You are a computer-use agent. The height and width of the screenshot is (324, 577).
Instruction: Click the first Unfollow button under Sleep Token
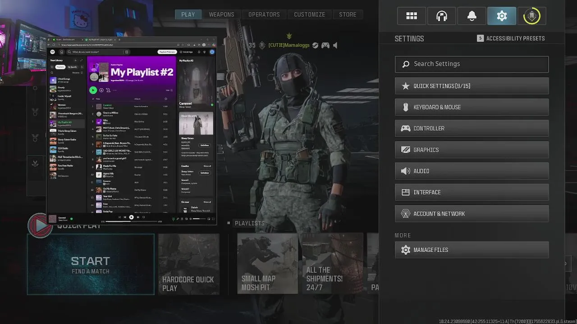click(x=205, y=145)
